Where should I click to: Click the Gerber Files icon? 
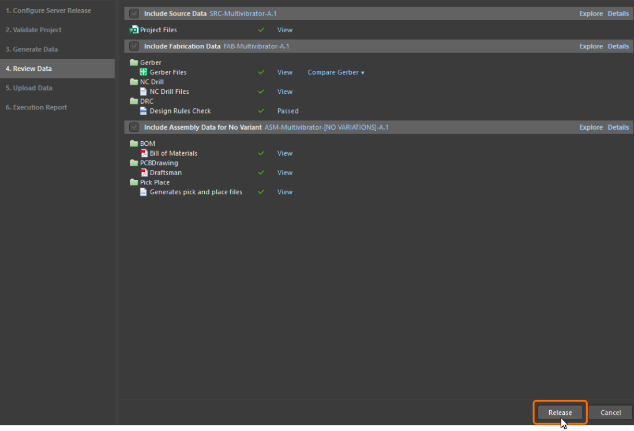(144, 73)
